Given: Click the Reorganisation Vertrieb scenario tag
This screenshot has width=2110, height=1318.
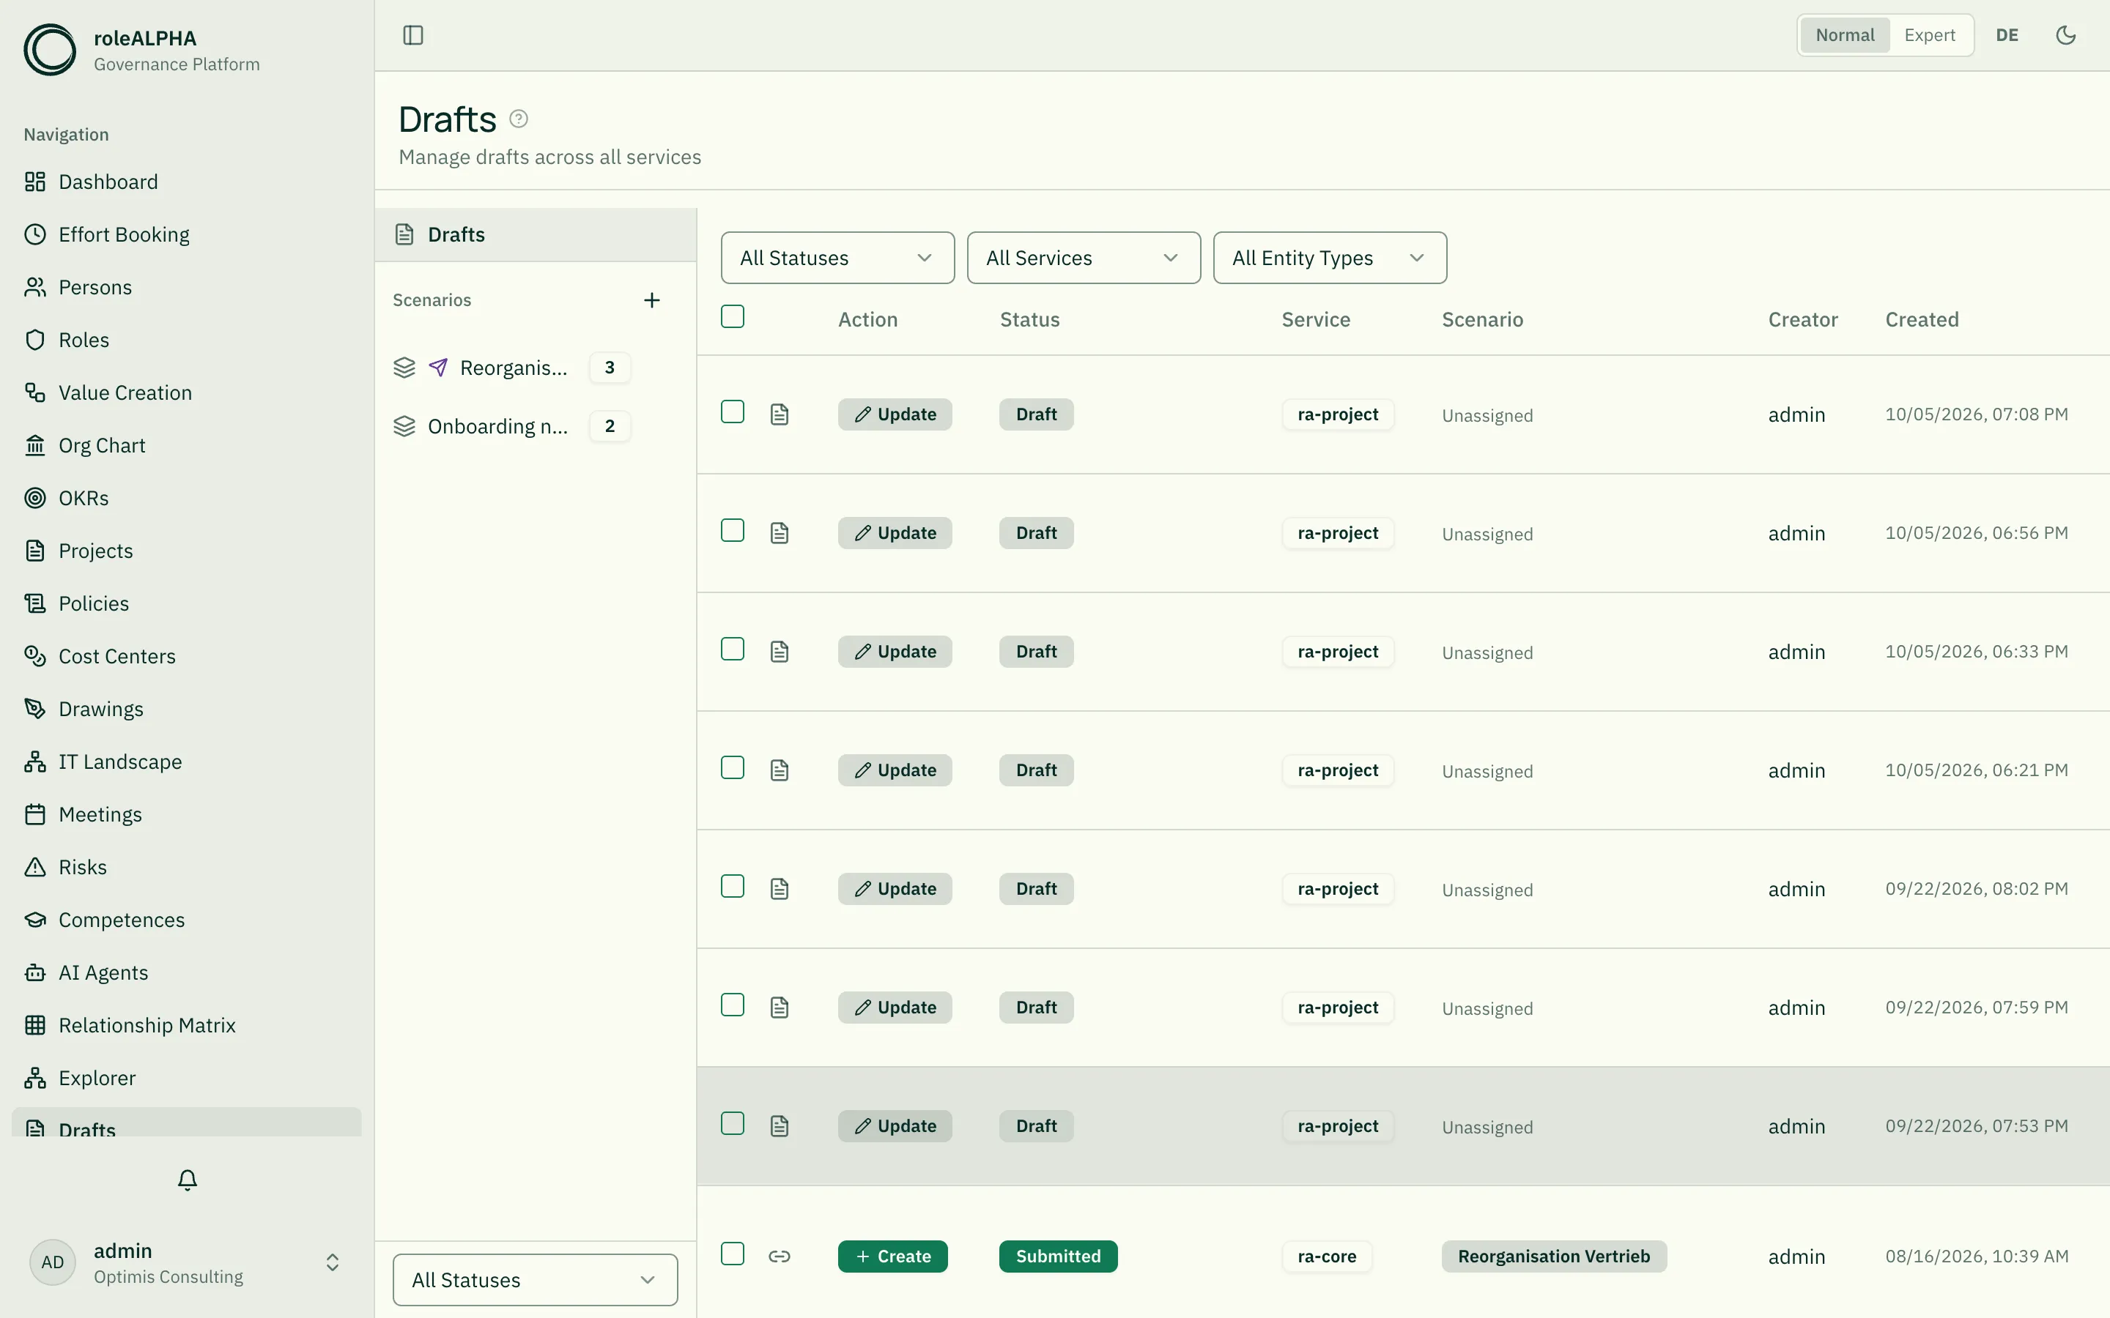Looking at the screenshot, I should (x=1554, y=1256).
